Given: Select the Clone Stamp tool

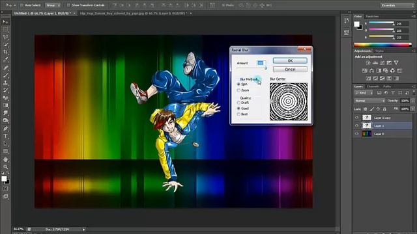Looking at the screenshot, I should click(6, 83).
